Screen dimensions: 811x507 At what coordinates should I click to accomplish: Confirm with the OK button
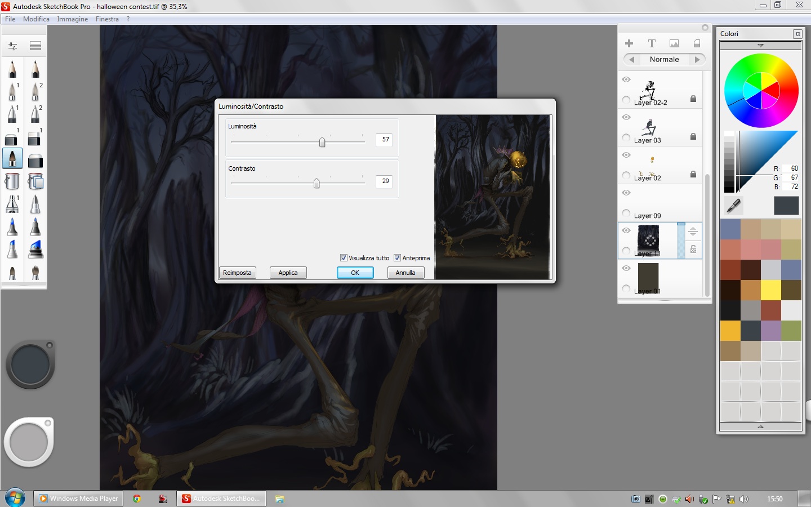pyautogui.click(x=355, y=273)
